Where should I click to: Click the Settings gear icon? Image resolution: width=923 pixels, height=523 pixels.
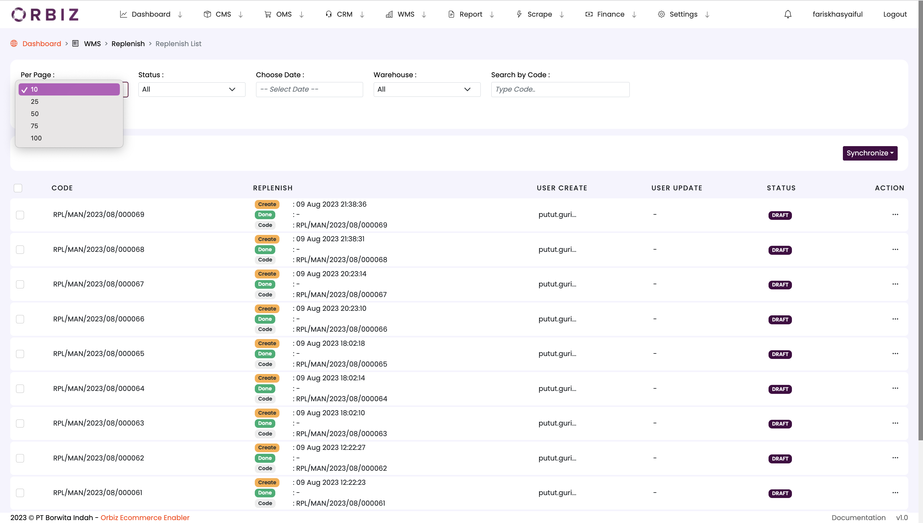(661, 14)
